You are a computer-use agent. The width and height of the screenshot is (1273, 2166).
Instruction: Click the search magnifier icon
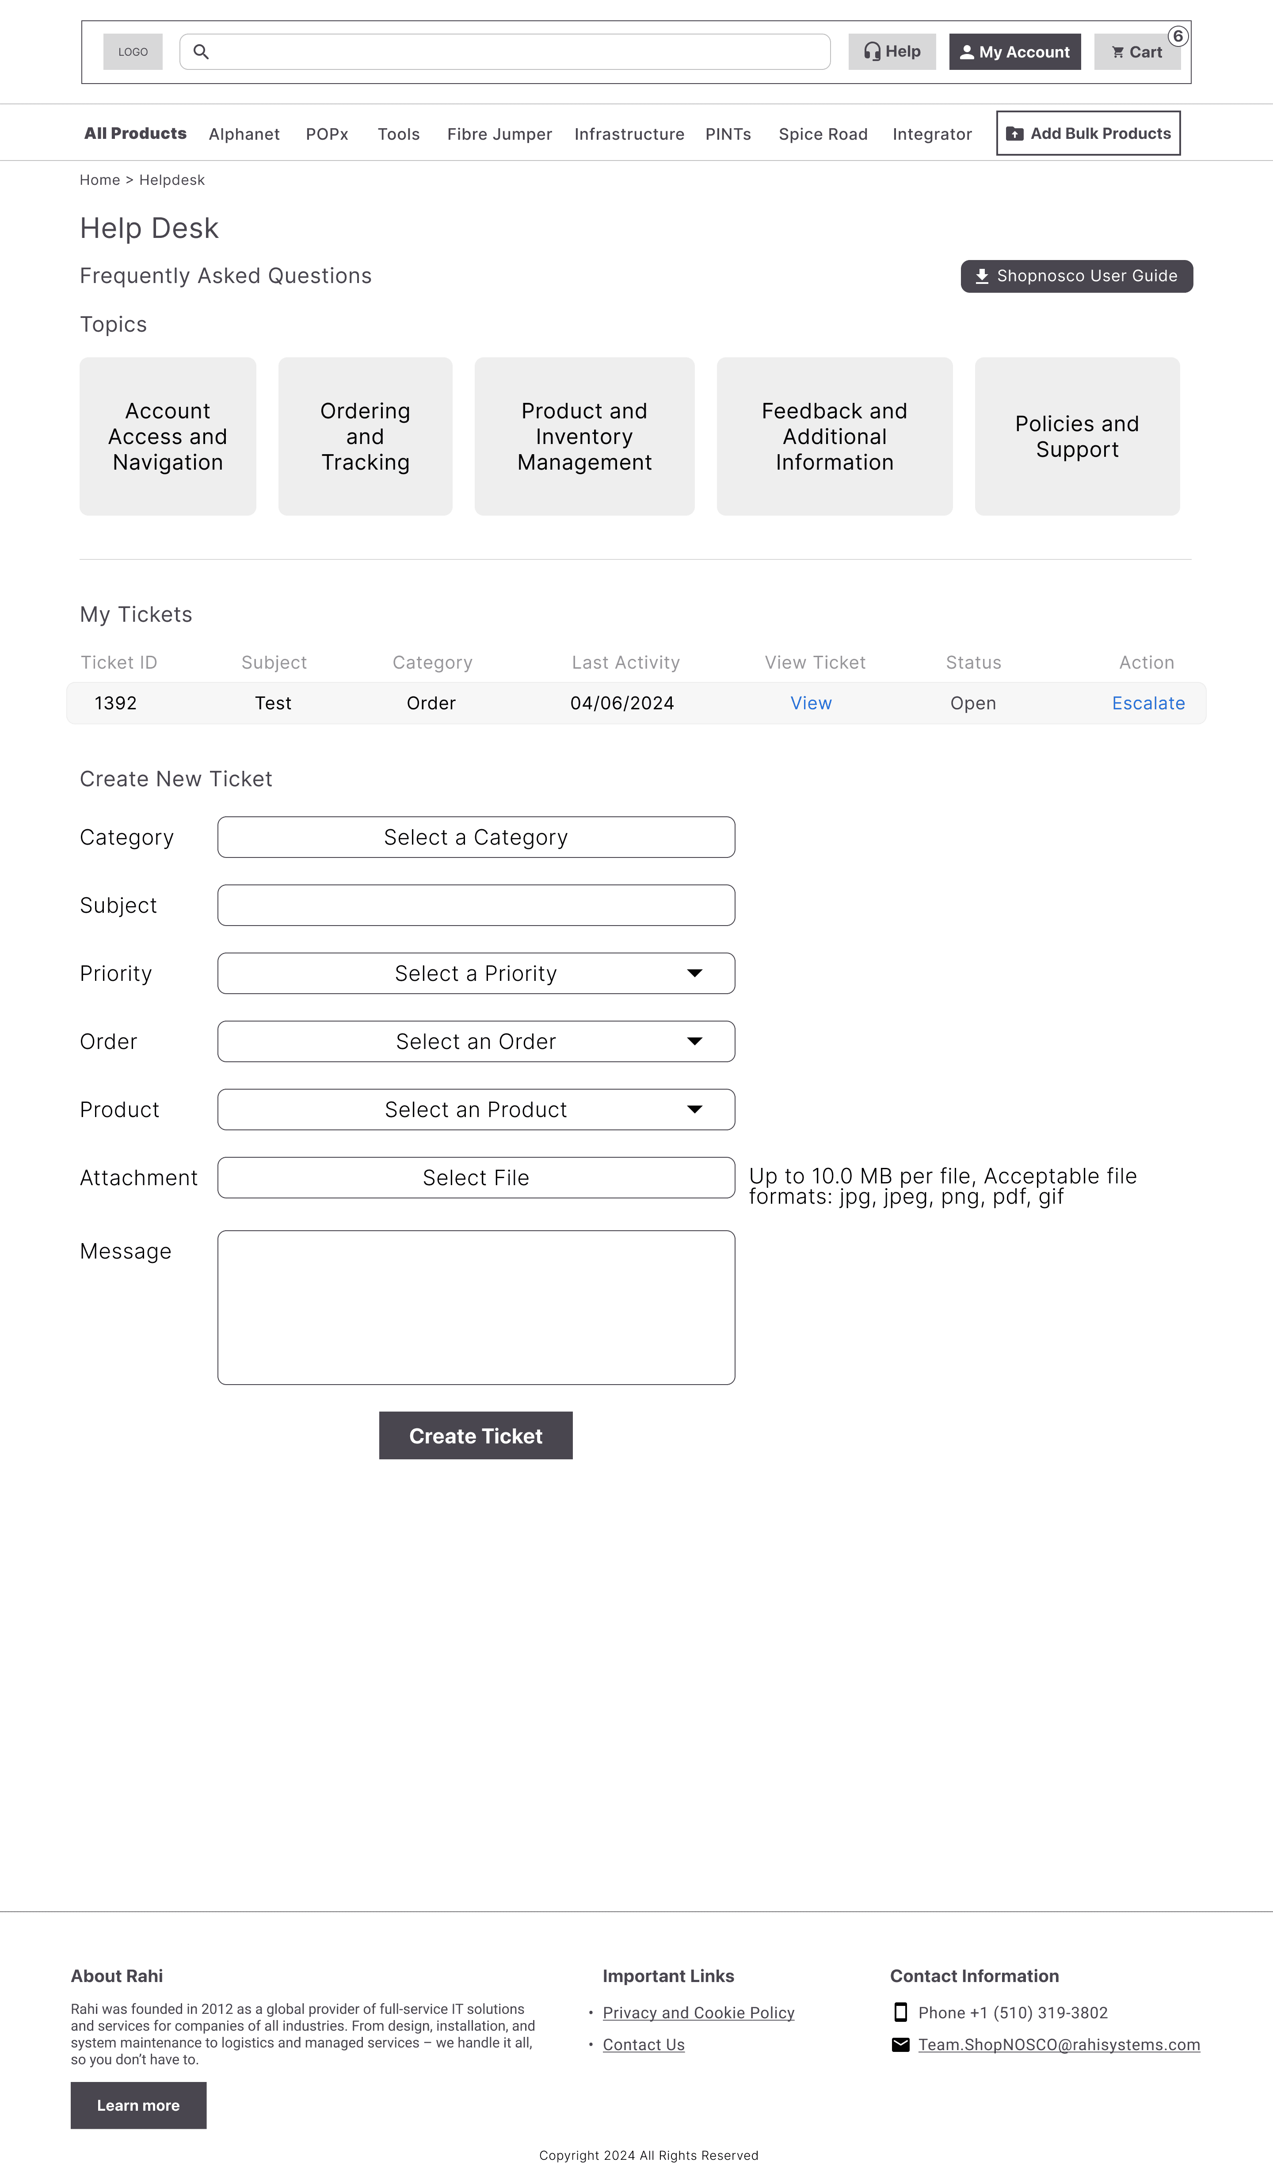pos(201,52)
